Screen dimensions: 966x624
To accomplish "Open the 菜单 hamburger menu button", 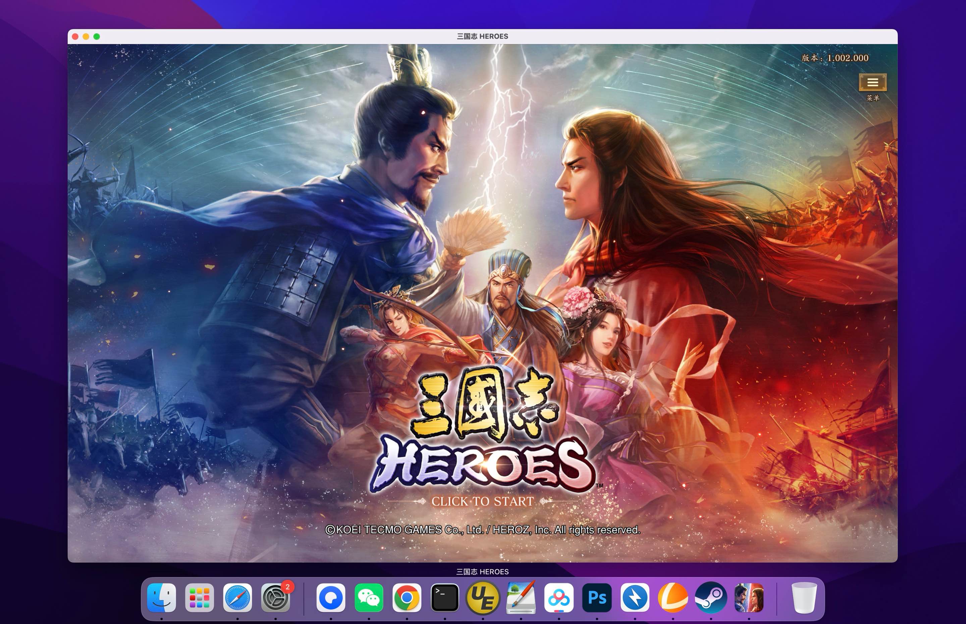I will [872, 82].
